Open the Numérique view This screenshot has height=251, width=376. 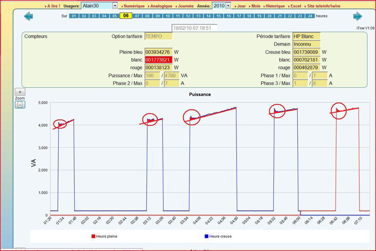133,6
